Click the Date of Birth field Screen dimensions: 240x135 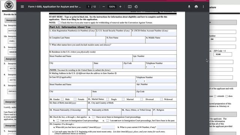[68, 106]
